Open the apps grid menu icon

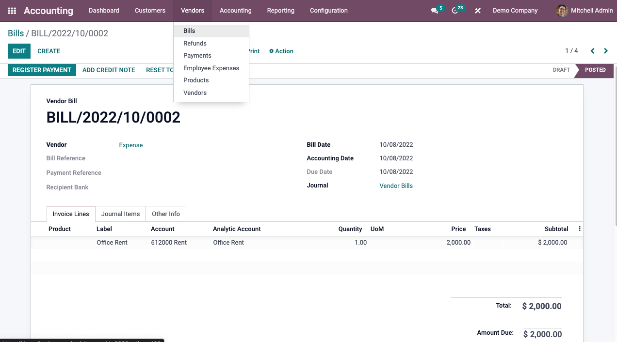click(x=12, y=11)
